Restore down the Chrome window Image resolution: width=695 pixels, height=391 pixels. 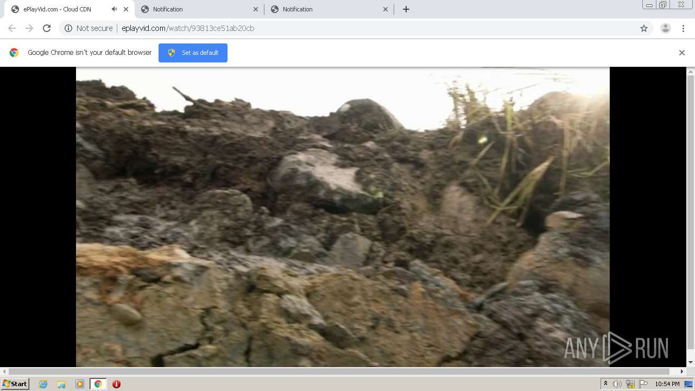(663, 5)
